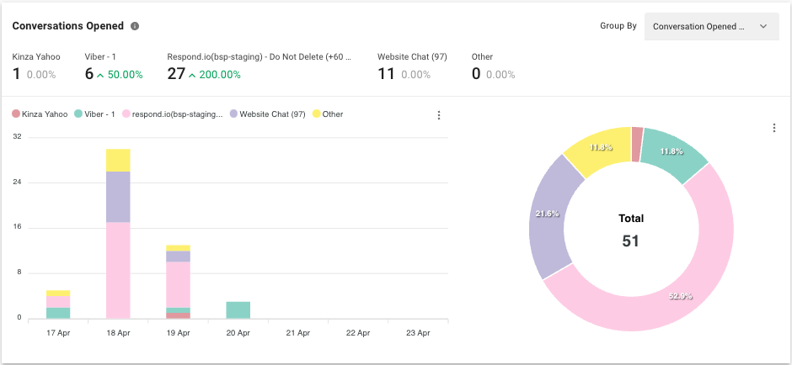
Task: Click the info icon beside Conversations Opened
Action: [135, 26]
